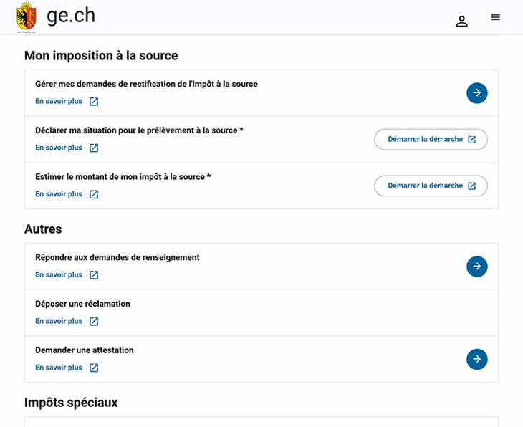The width and height of the screenshot is (523, 427).
Task: Open 'En savoir plus' for Estimer le montant
Action: pyautogui.click(x=59, y=194)
